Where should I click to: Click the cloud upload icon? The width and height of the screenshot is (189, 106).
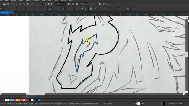click(12, 4)
